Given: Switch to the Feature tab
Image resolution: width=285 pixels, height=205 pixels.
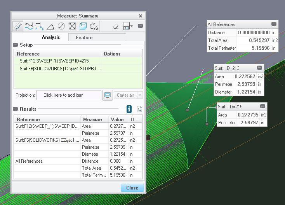Looking at the screenshot, I should click(84, 38).
